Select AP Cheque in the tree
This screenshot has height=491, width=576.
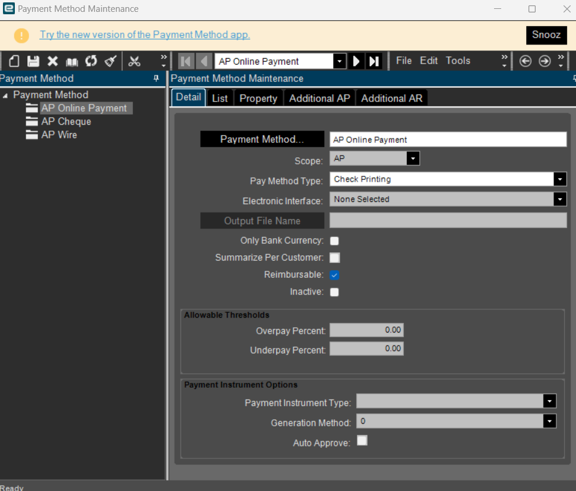[x=66, y=122]
